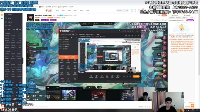This screenshot has width=200, height=112.
Task: Open the voice link-up tool with the new badge
Action: tap(61, 67)
